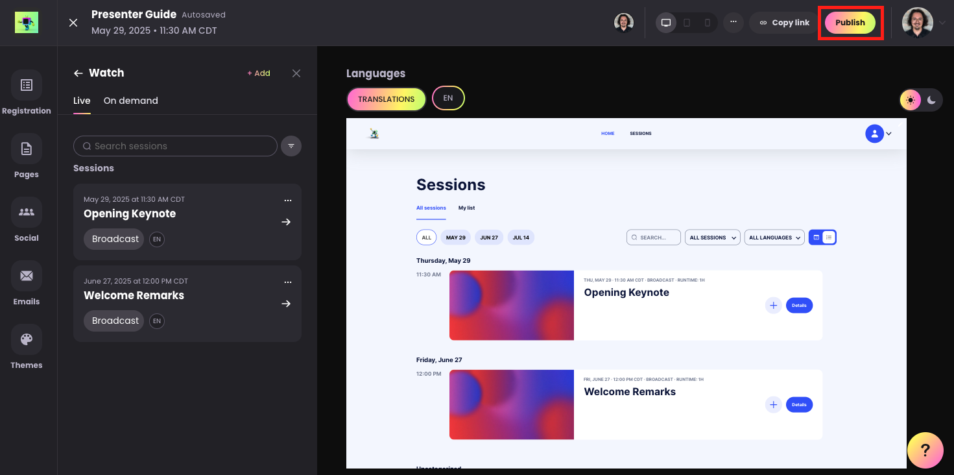
Task: Open the Themes palette icon
Action: (x=27, y=339)
